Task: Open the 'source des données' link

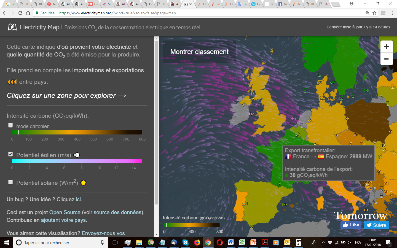Action: pos(118,212)
